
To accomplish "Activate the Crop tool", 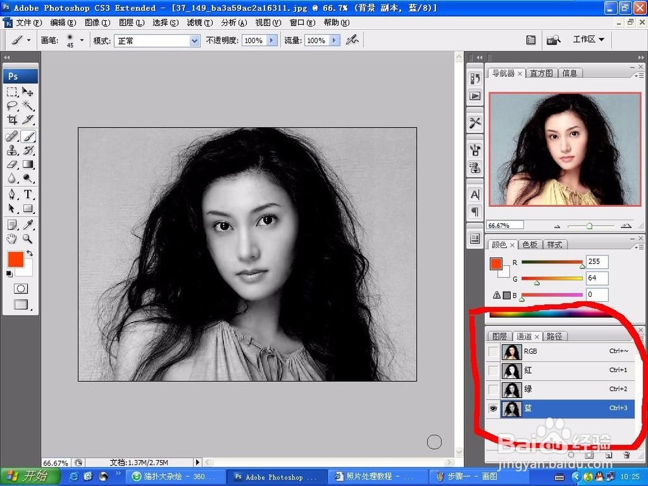I will click(12, 120).
